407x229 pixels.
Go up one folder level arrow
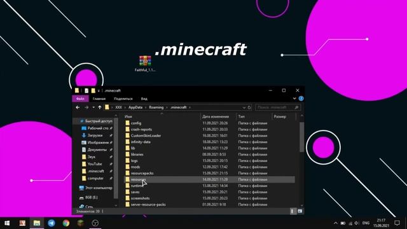pos(100,108)
